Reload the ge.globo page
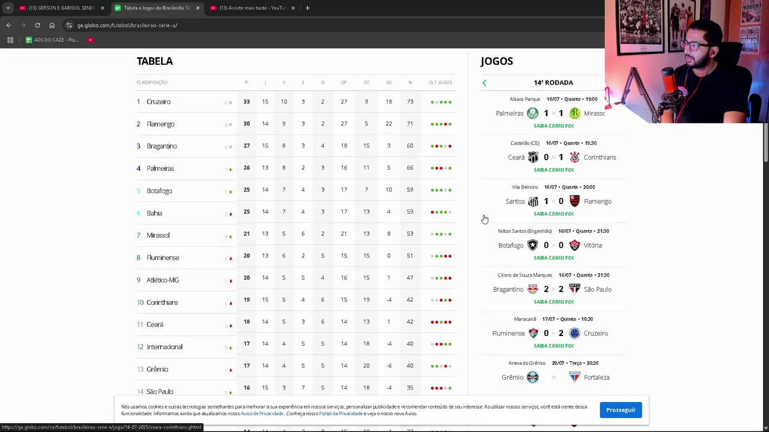The height and width of the screenshot is (432, 769). pyautogui.click(x=37, y=25)
